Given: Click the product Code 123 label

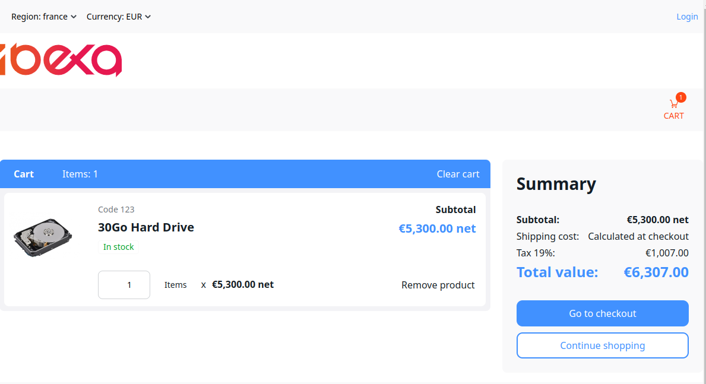Looking at the screenshot, I should point(116,209).
